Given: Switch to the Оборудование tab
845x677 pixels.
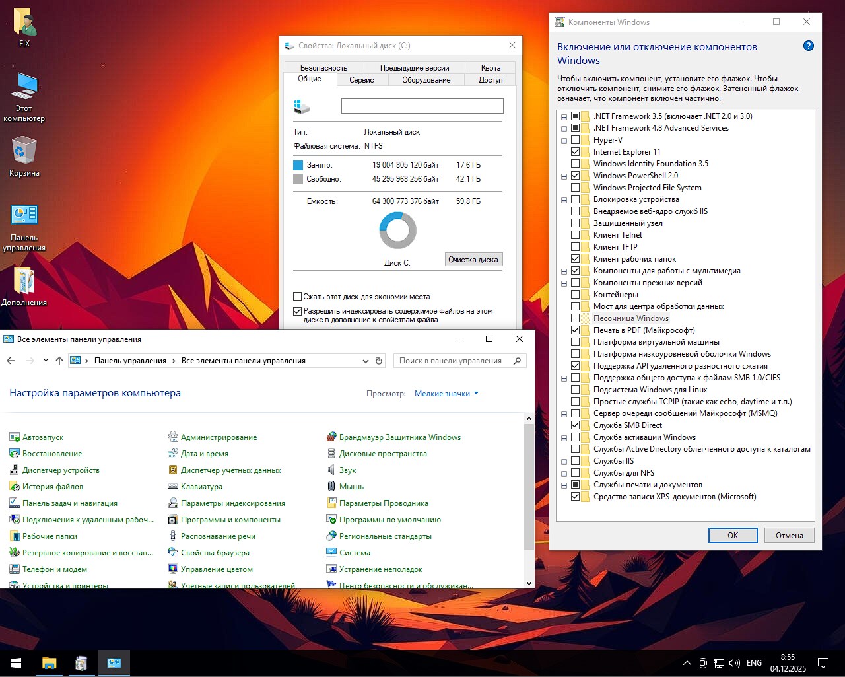Looking at the screenshot, I should point(426,80).
